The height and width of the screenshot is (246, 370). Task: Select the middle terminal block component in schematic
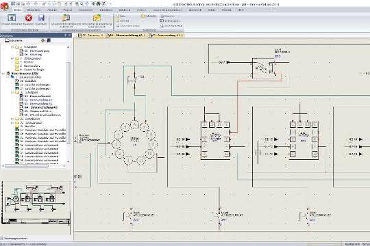pos(215,140)
